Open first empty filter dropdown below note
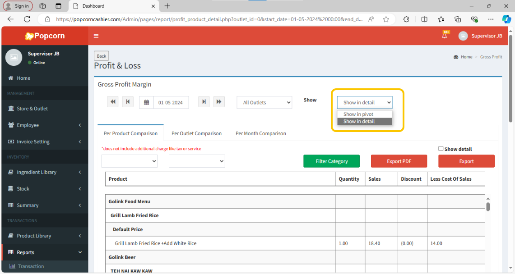 point(130,161)
